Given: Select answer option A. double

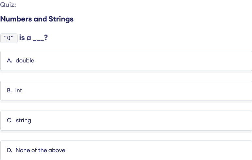Looking at the screenshot, I should tap(126, 61).
